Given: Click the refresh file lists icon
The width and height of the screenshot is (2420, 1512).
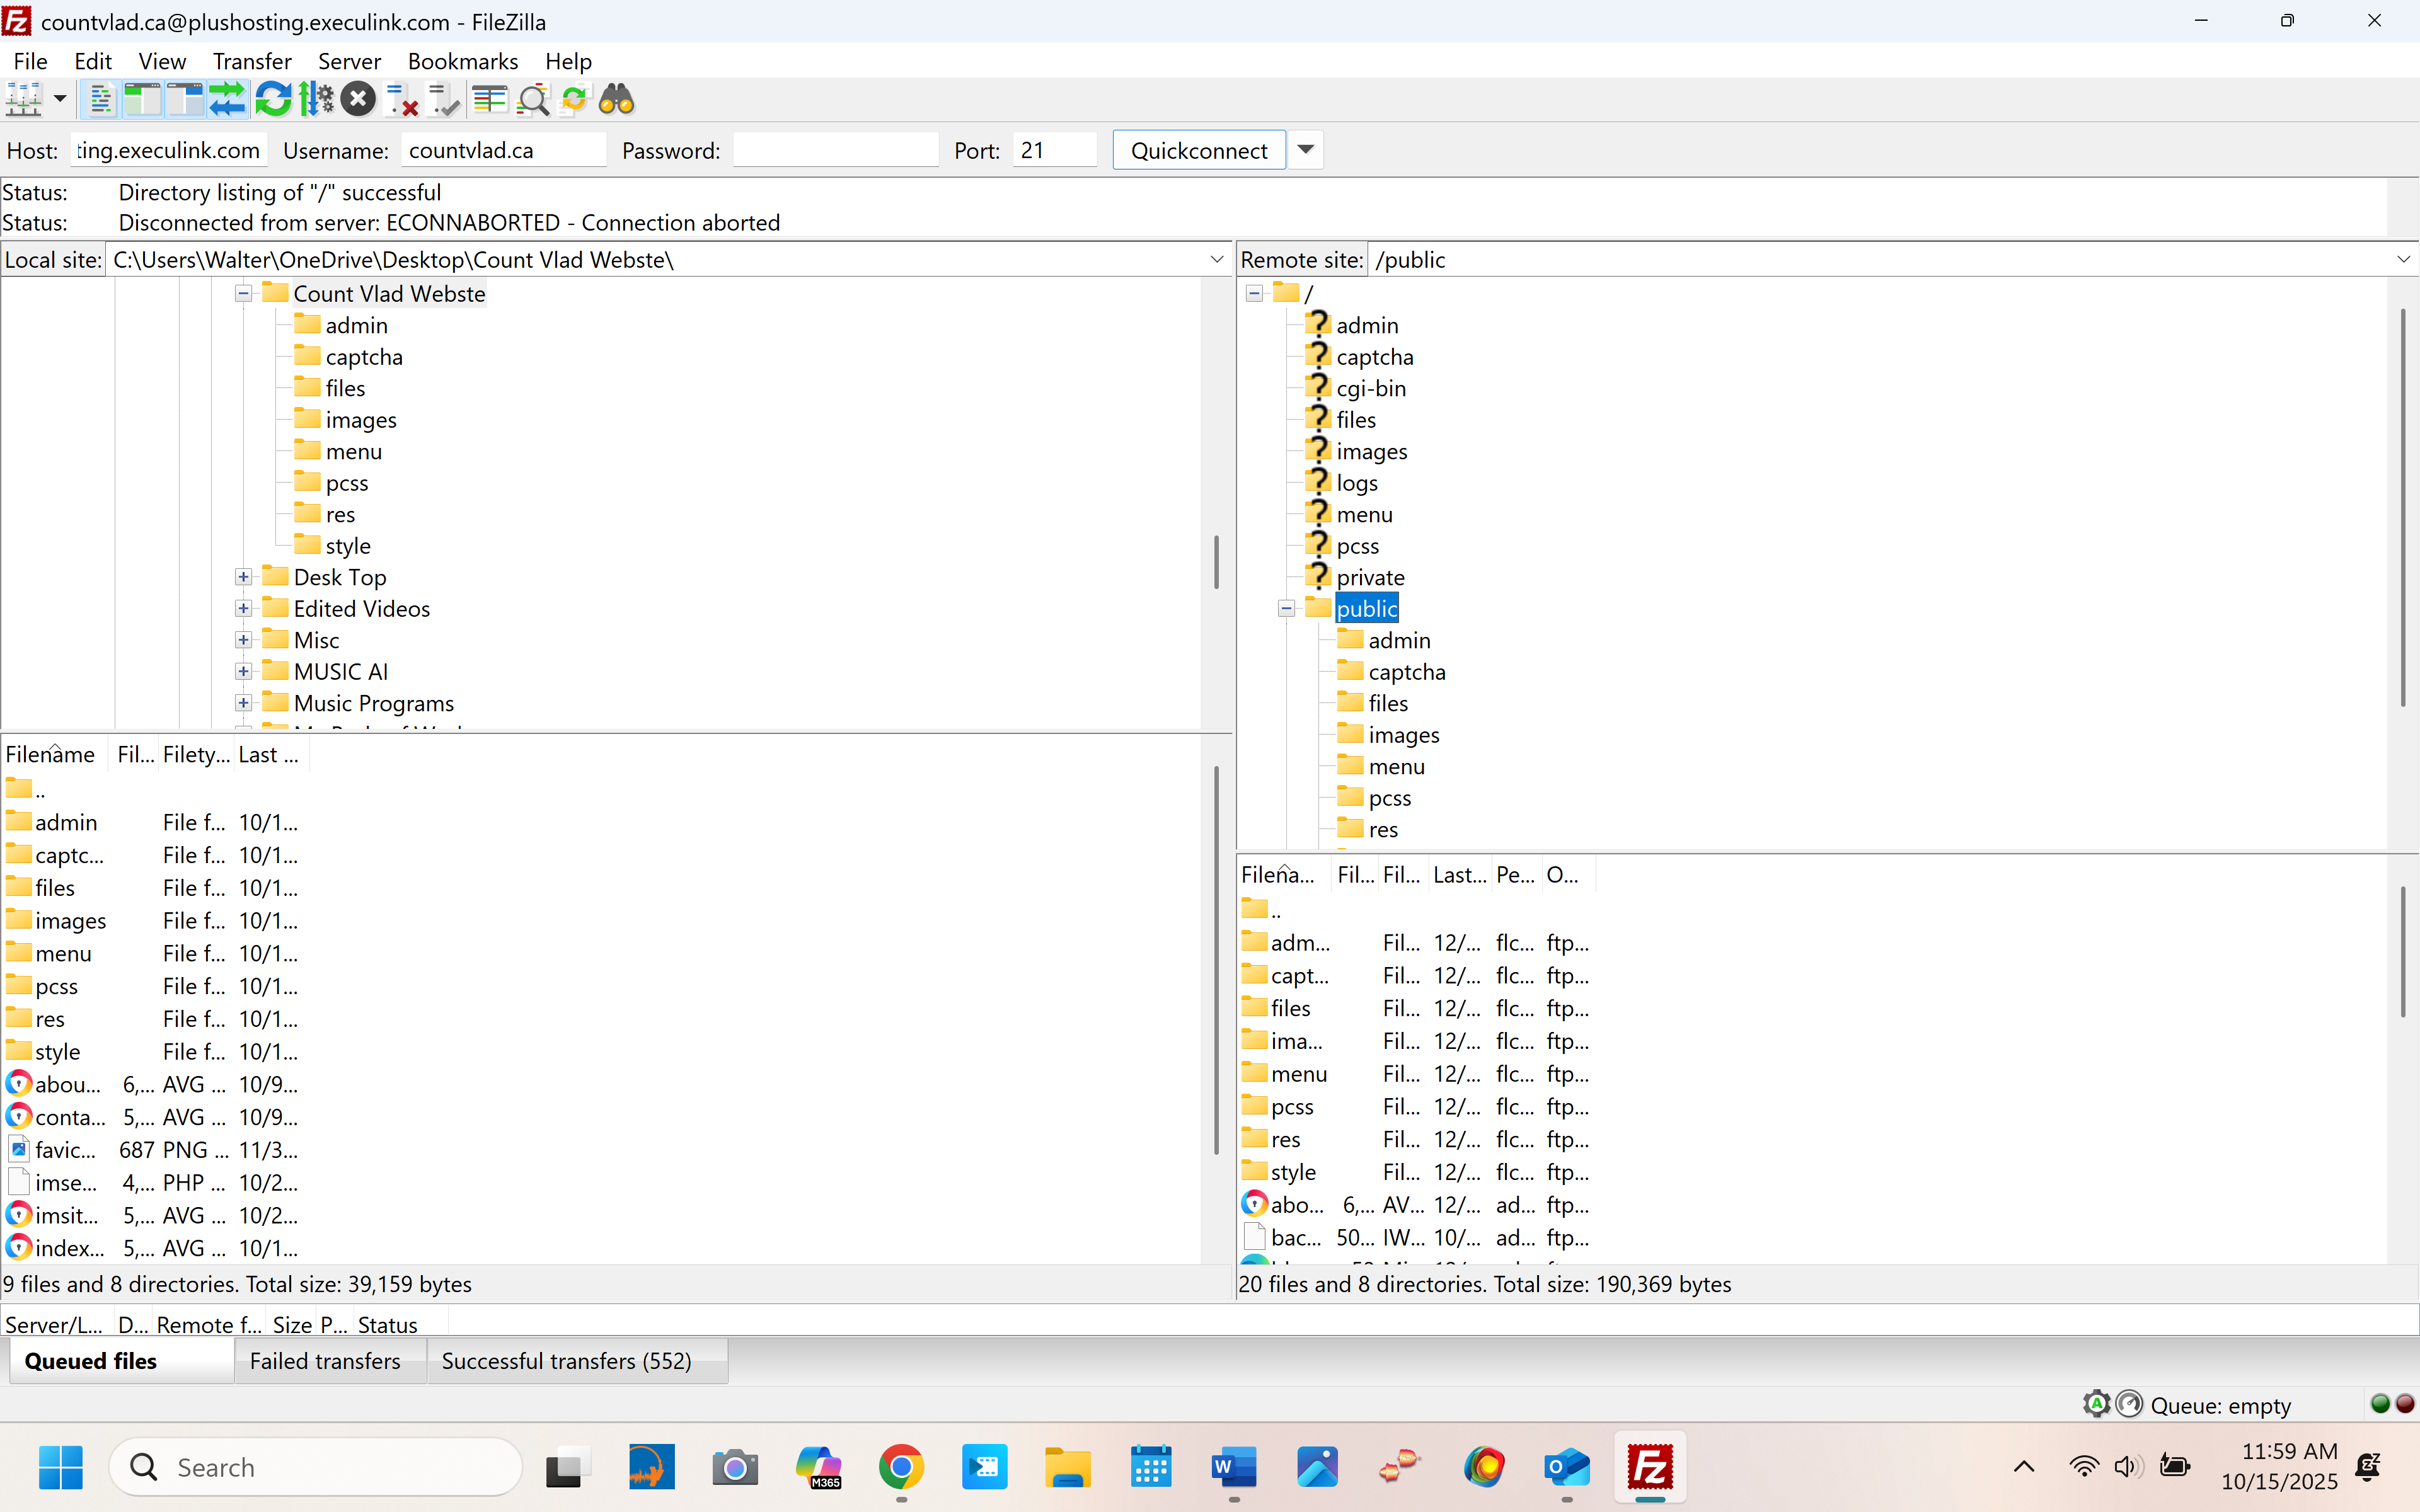Looking at the screenshot, I should coord(272,99).
